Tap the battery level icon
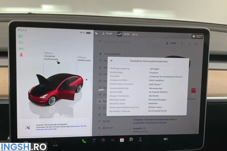227x151 pixels. [89, 33]
